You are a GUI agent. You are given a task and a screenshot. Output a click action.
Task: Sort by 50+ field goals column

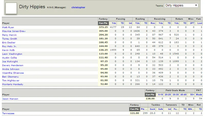click(x=192, y=94)
